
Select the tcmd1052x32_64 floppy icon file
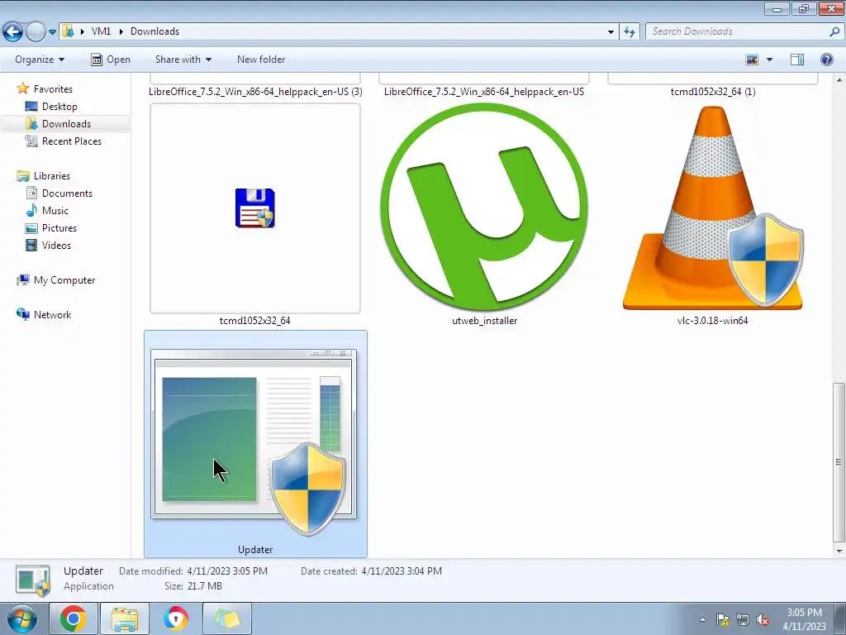point(255,208)
